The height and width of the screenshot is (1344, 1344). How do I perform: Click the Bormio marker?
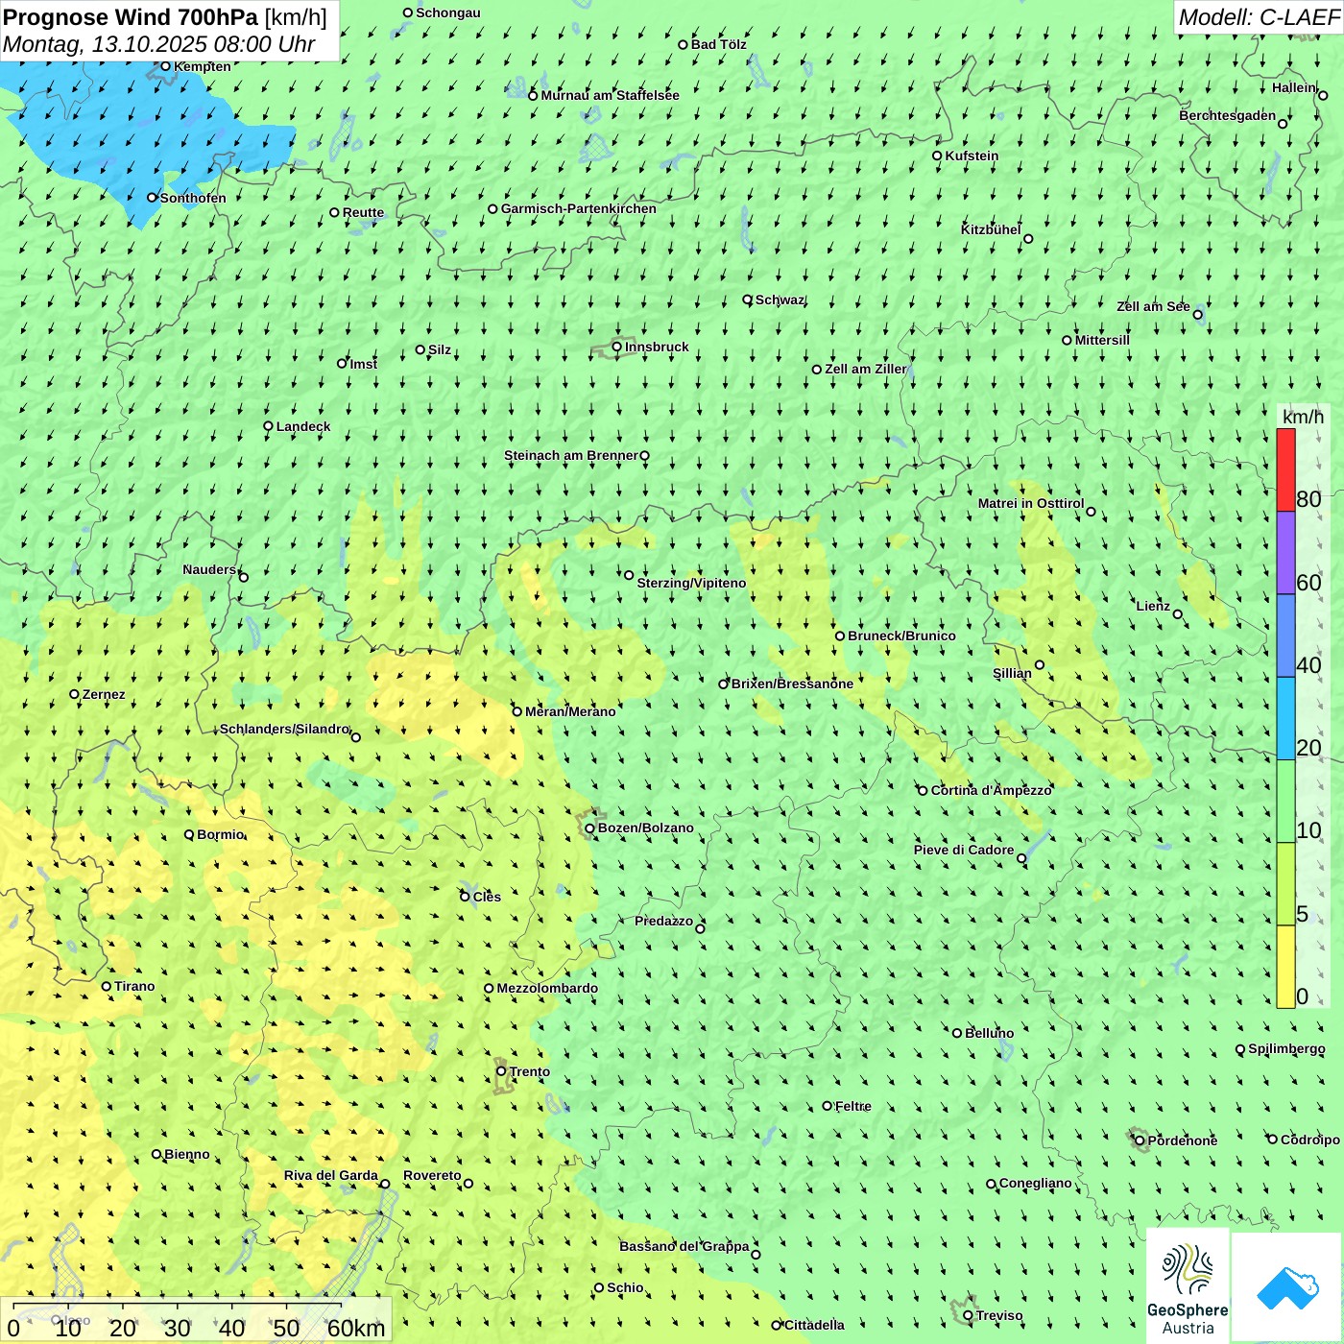[189, 834]
